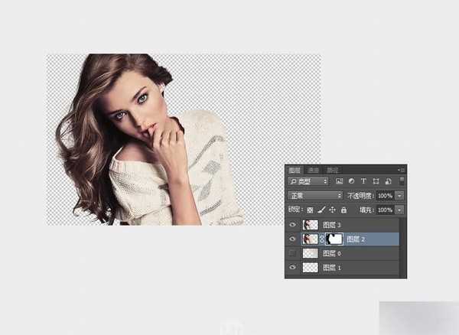
Task: Show the hidden layer 图层 0
Action: 293,253
